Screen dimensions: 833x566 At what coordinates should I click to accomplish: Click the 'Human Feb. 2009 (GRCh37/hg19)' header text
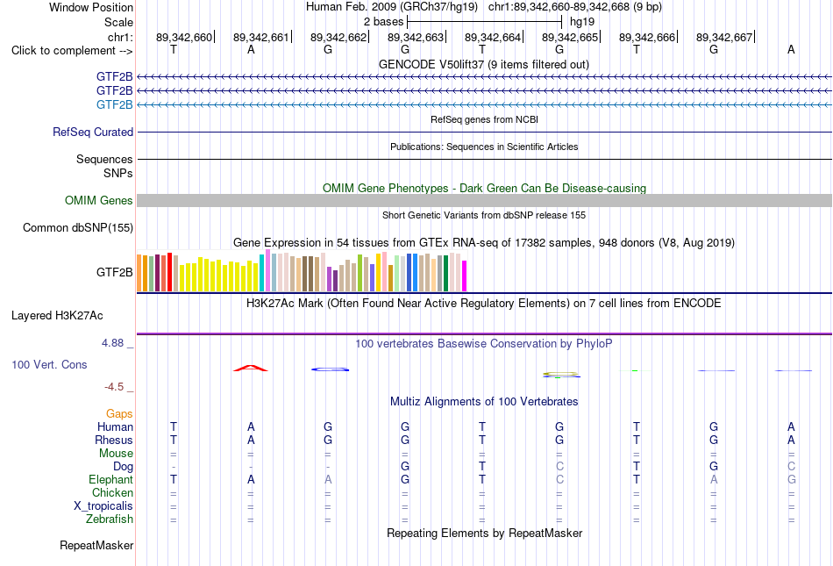pos(392,7)
